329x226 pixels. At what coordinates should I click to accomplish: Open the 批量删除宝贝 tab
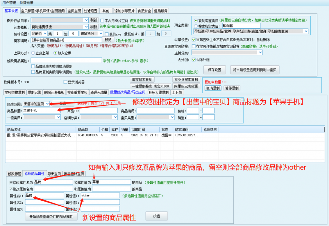74,174
